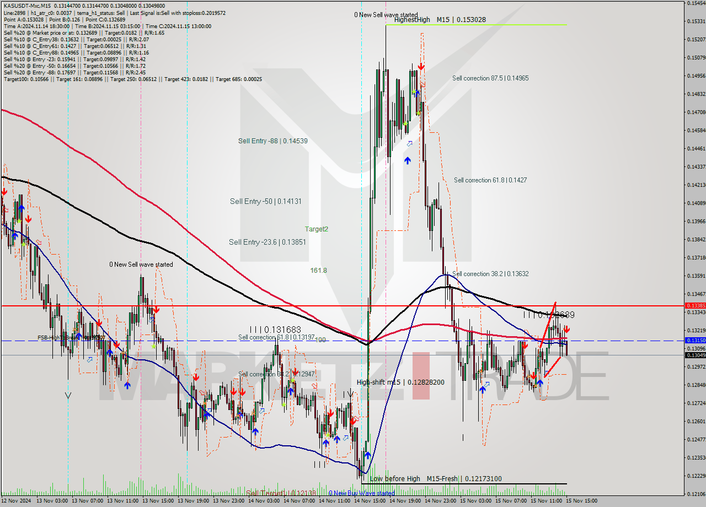The width and height of the screenshot is (706, 507).
Task: Click '12 Nov 2024' on time axis
Action: point(16,501)
